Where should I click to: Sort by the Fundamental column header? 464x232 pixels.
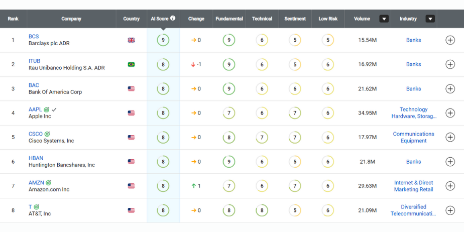(229, 19)
